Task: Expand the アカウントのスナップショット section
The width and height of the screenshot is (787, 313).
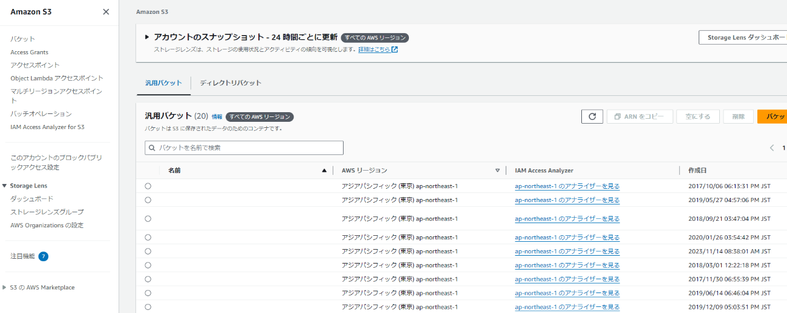Action: (x=147, y=37)
